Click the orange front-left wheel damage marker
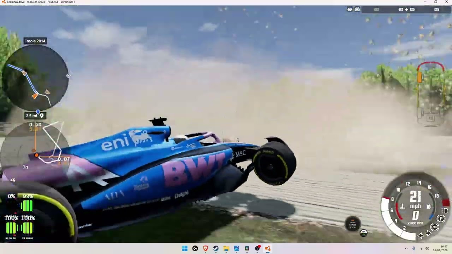Screen dimensions: 452x254 [x=420, y=78]
